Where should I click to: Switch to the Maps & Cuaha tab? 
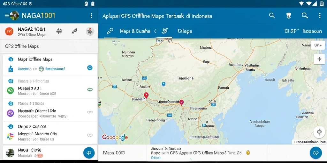pos(135,31)
